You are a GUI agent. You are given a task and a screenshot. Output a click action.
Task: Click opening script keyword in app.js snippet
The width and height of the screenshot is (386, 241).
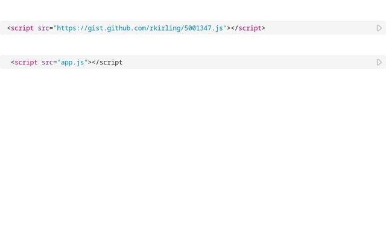[x=26, y=63]
